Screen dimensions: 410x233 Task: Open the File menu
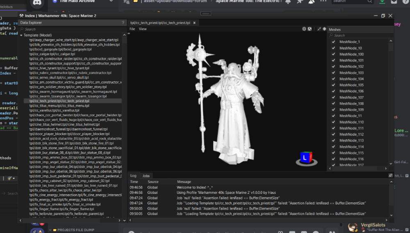[132, 29]
